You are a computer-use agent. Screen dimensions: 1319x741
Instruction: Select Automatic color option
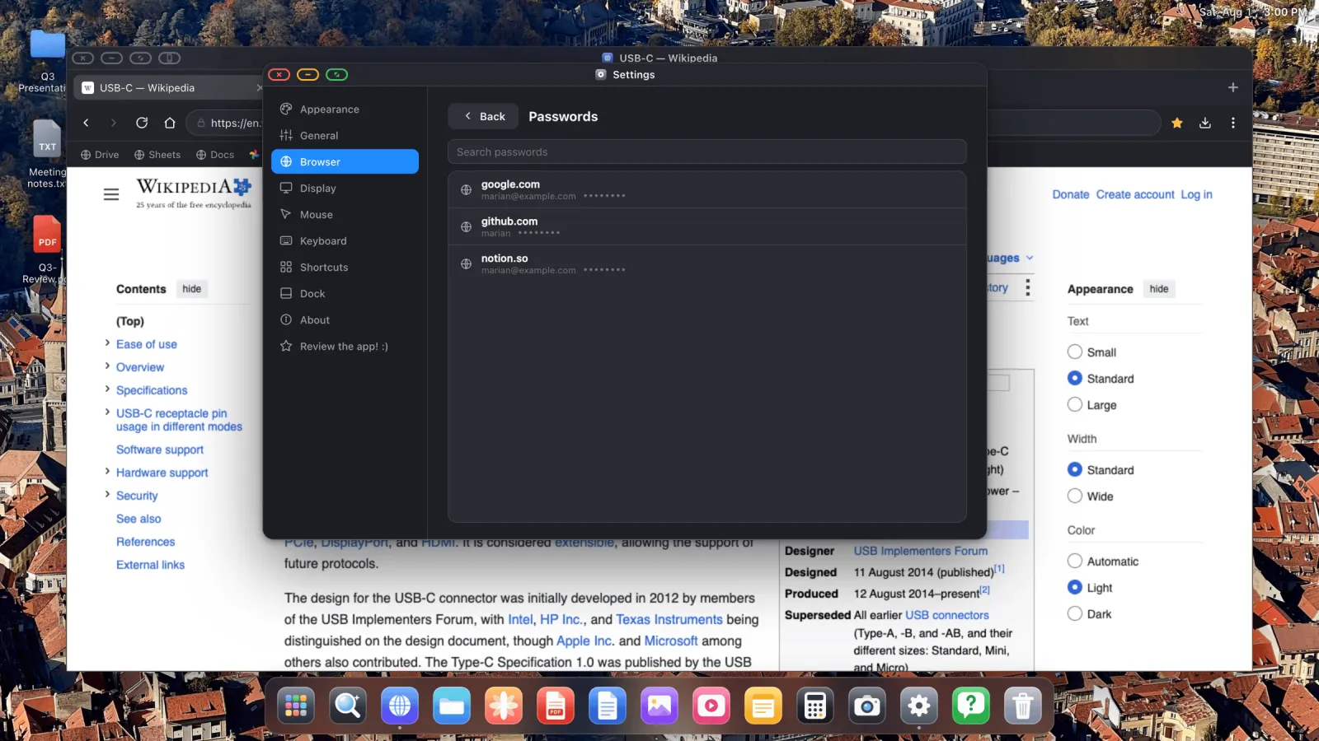click(x=1075, y=561)
